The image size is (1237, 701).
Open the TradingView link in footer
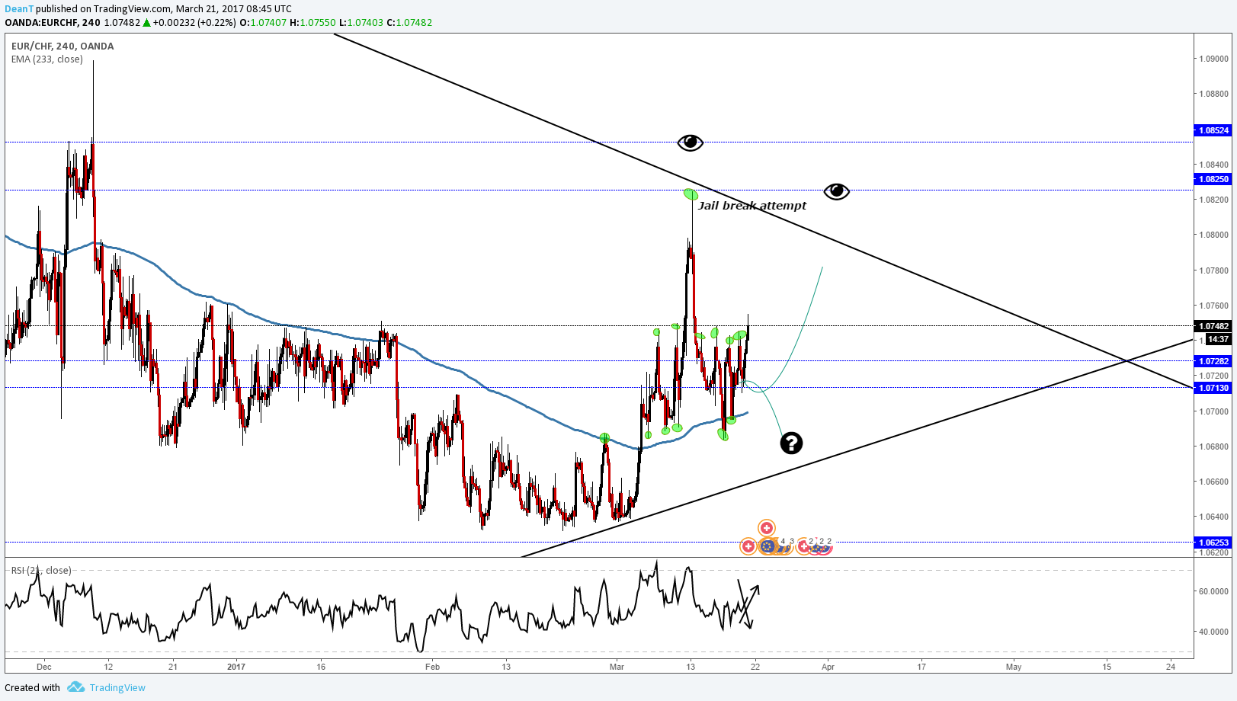click(x=117, y=687)
